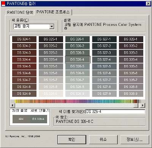Click the color name search field
The image size is (152, 148).
coord(115,112)
